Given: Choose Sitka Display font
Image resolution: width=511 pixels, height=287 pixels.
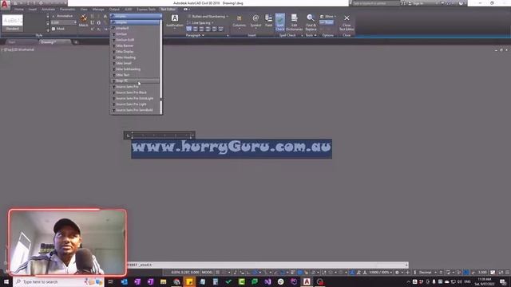Looking at the screenshot, I should 136,52.
